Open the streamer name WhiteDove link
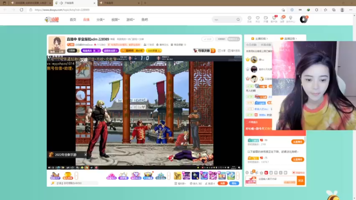 tap(84, 45)
